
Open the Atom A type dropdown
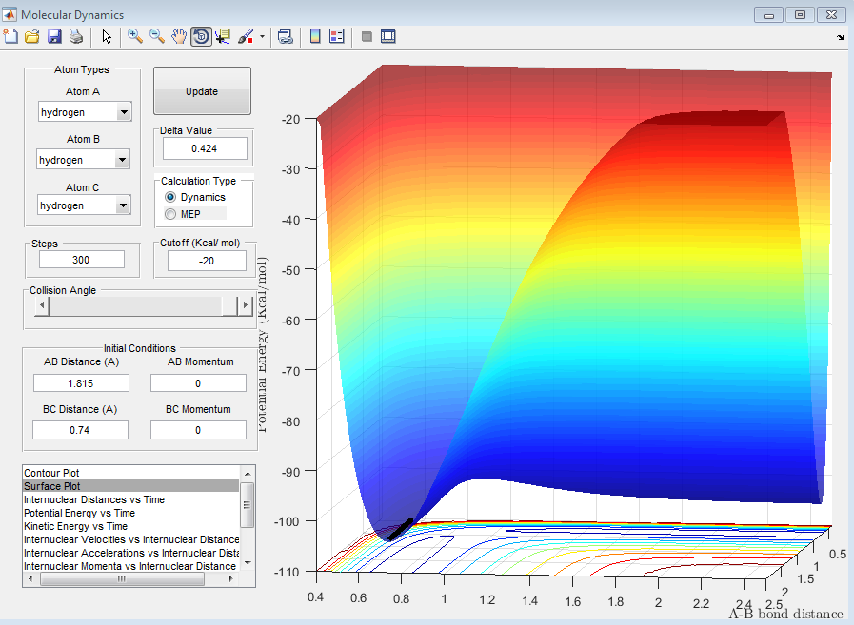[x=124, y=112]
